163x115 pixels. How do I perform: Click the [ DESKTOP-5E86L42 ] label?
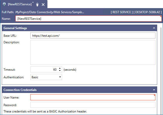[148, 12]
